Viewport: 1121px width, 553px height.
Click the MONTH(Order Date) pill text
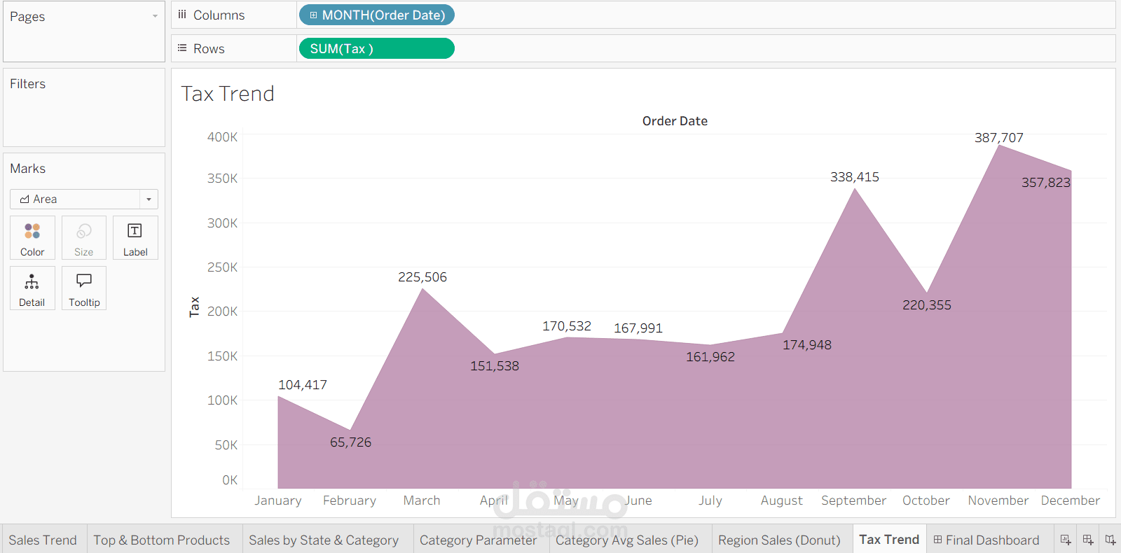(383, 15)
